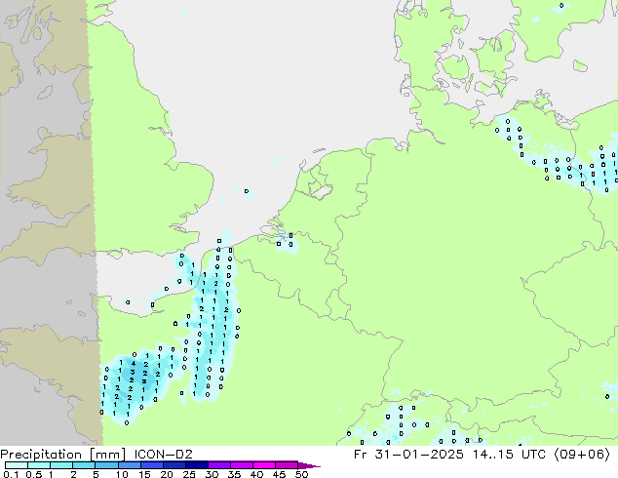Choose the 20–25 mm dark blue swatch

(x=174, y=465)
